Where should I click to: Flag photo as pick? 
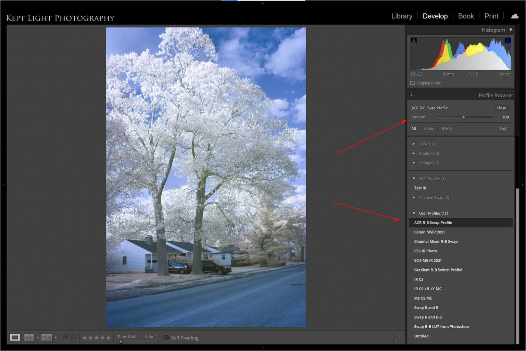(x=65, y=337)
